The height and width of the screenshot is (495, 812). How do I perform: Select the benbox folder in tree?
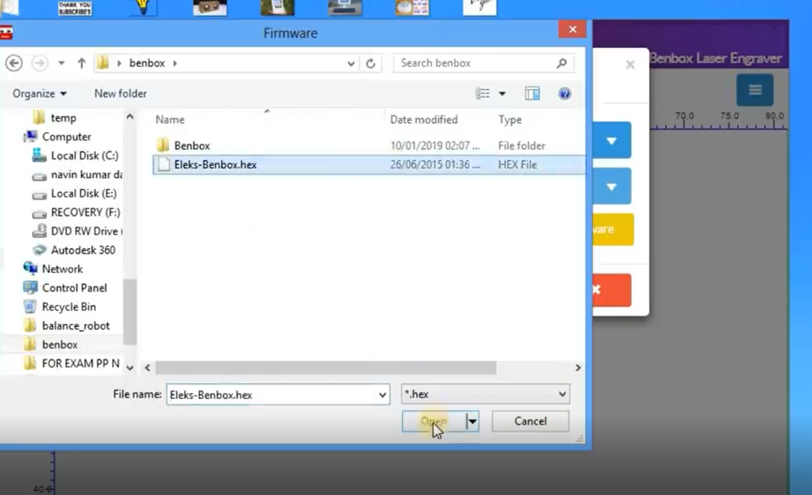(59, 345)
